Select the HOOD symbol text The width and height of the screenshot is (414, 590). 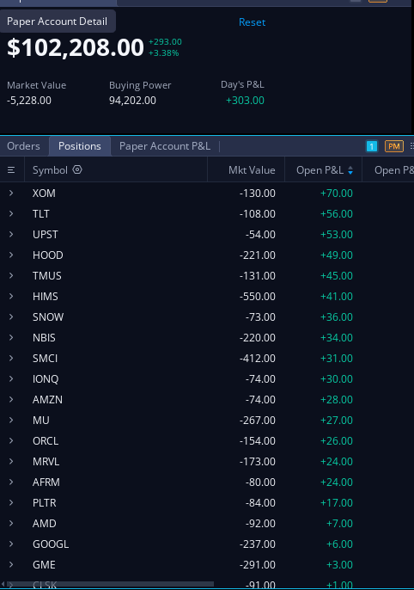click(48, 255)
